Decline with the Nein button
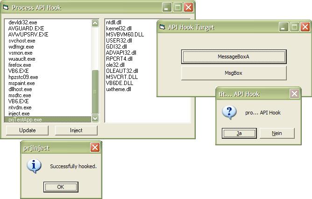This screenshot has height=199, width=312. click(277, 133)
